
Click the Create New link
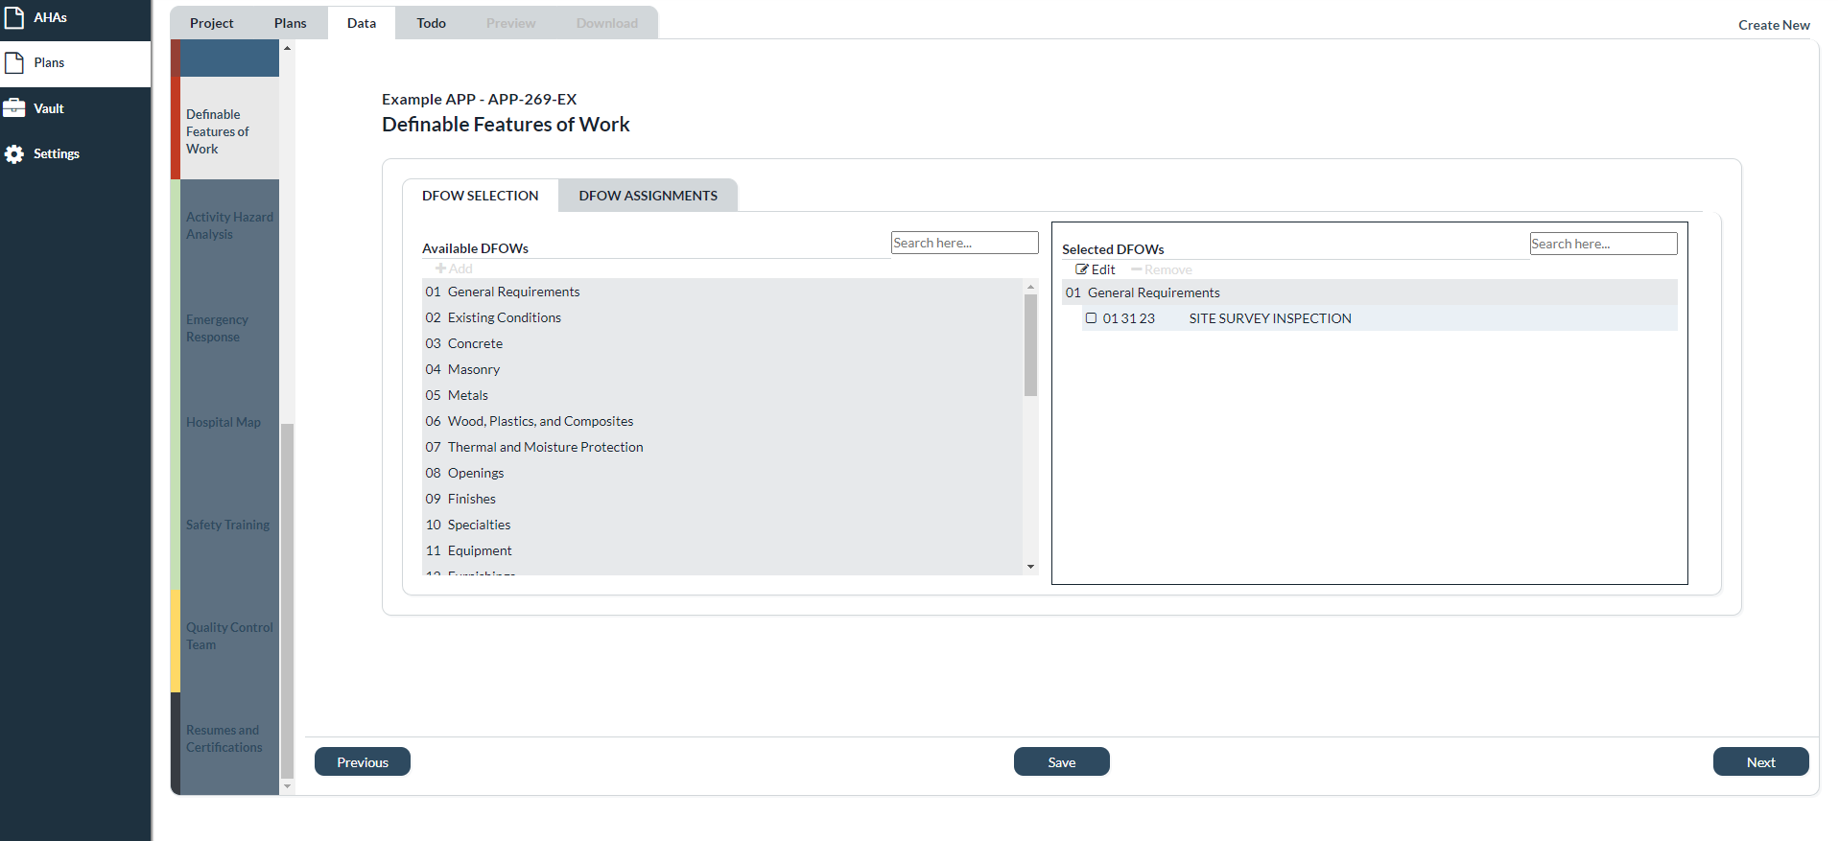[x=1774, y=25]
